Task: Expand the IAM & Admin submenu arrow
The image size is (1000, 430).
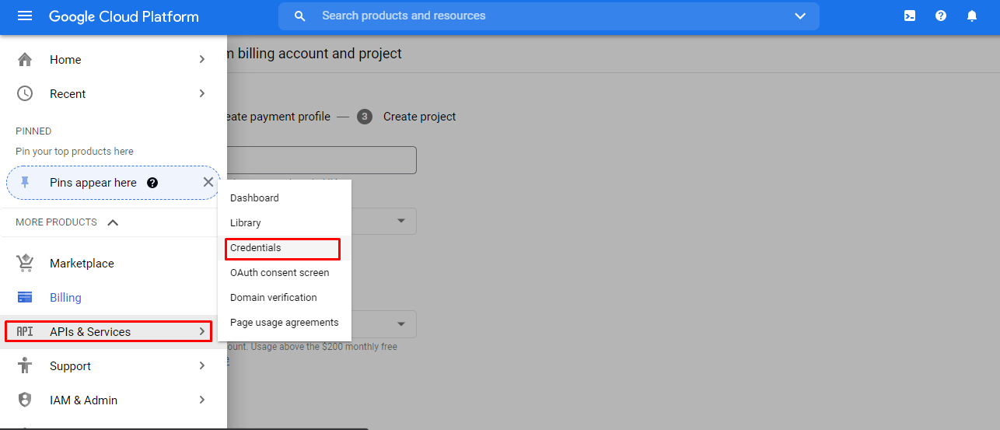Action: 202,400
